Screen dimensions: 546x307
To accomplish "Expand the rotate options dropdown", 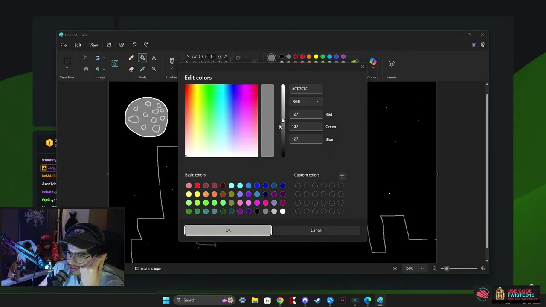I will 104,58.
